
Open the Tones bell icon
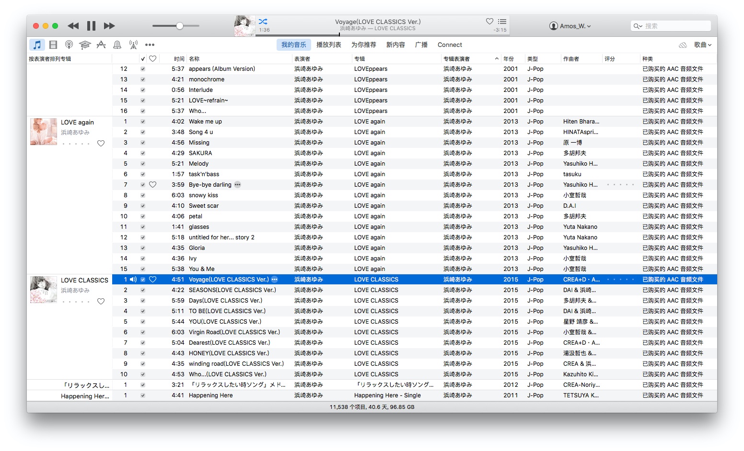coord(117,45)
